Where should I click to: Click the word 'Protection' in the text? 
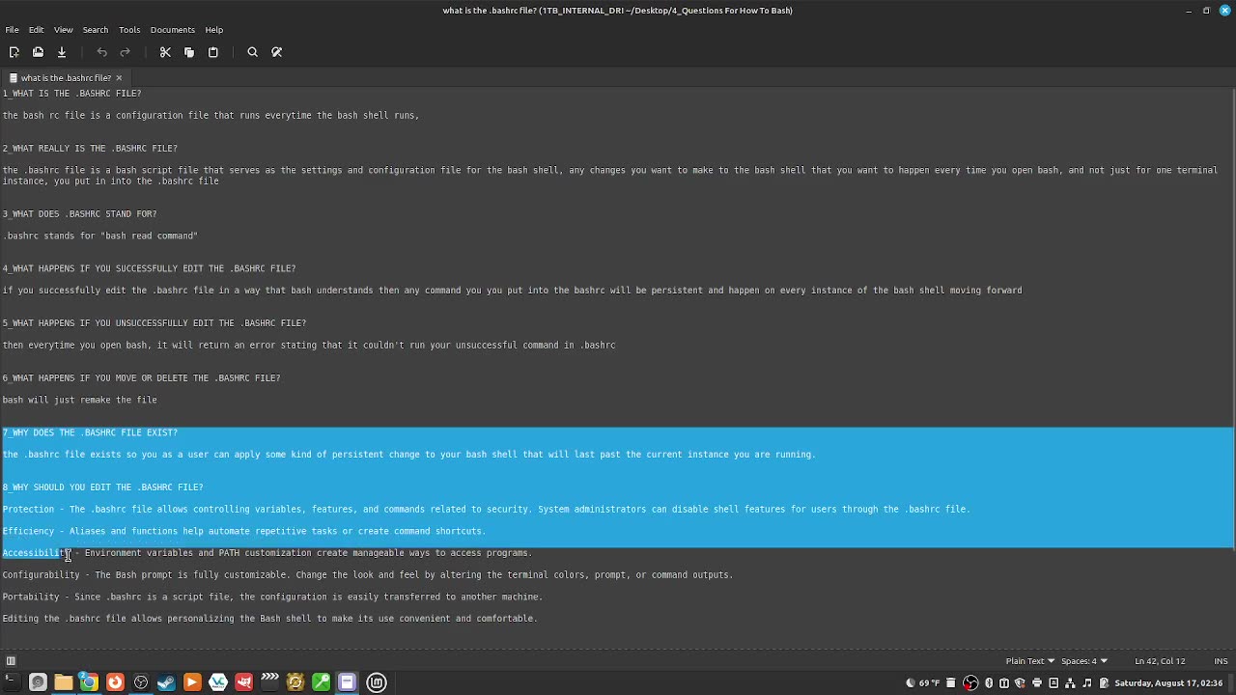(28, 510)
